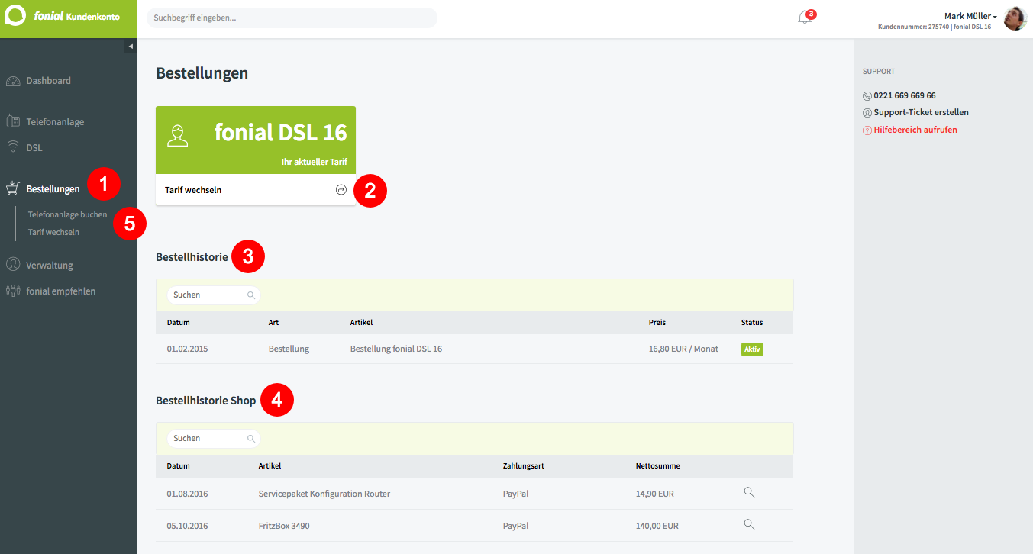This screenshot has height=554, width=1033.
Task: Click the user icon on tariff card
Action: coord(177,136)
